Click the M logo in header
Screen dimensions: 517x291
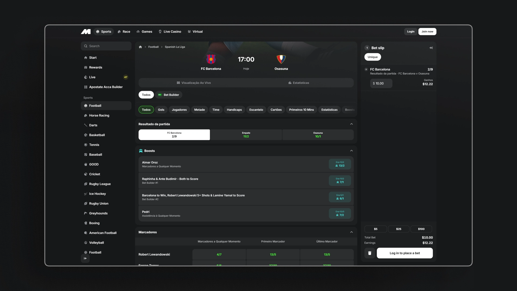tap(86, 32)
